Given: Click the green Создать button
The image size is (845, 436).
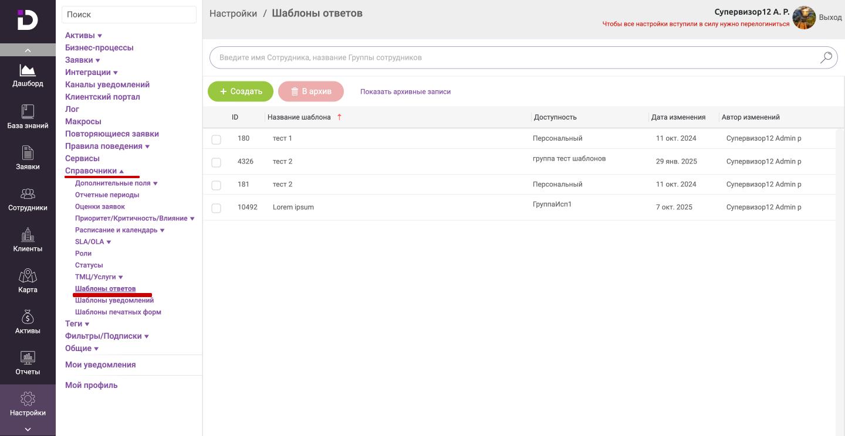Looking at the screenshot, I should pyautogui.click(x=241, y=91).
